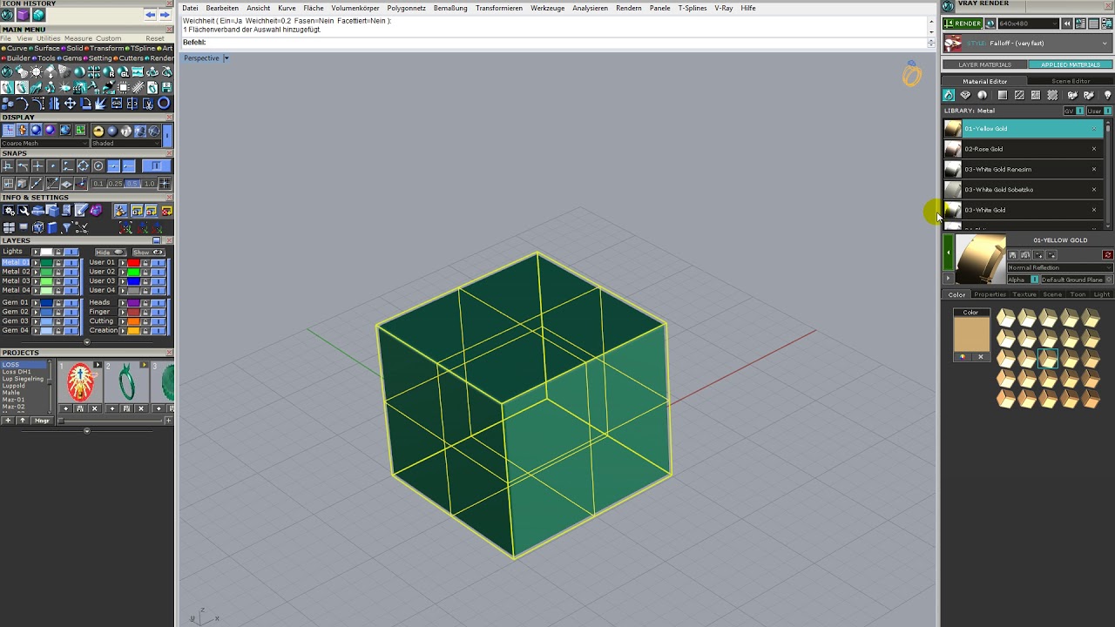This screenshot has width=1115, height=627.
Task: Click the V-Ray RENDER button
Action: click(x=963, y=24)
